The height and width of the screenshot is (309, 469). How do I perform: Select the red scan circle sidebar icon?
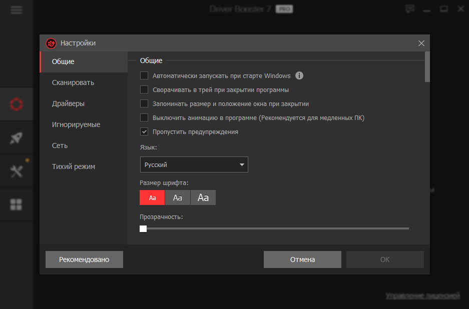click(x=17, y=104)
